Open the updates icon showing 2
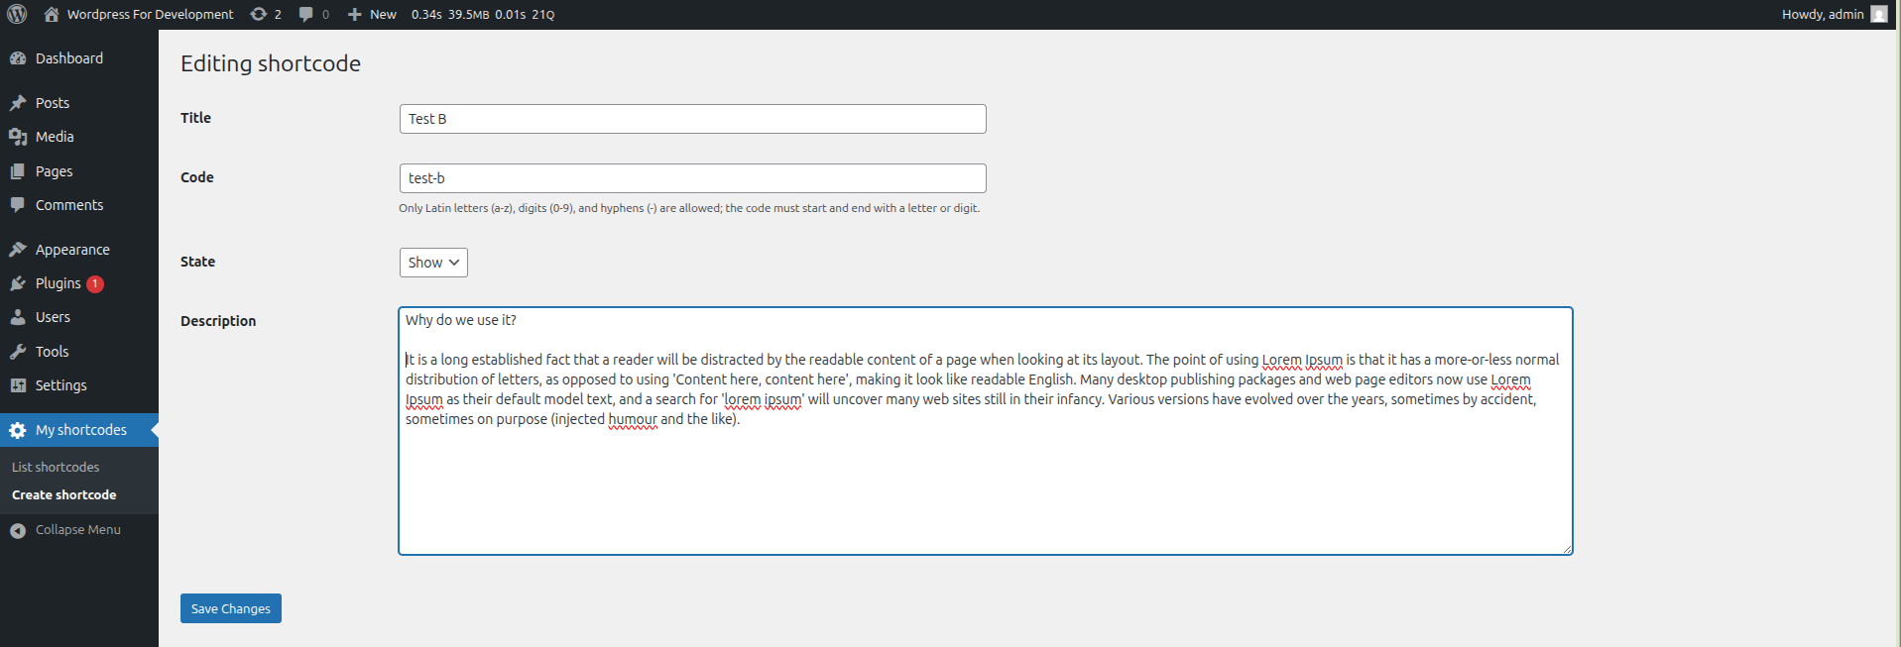Image resolution: width=1901 pixels, height=647 pixels. [259, 14]
